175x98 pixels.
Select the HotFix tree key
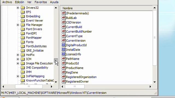(30, 55)
